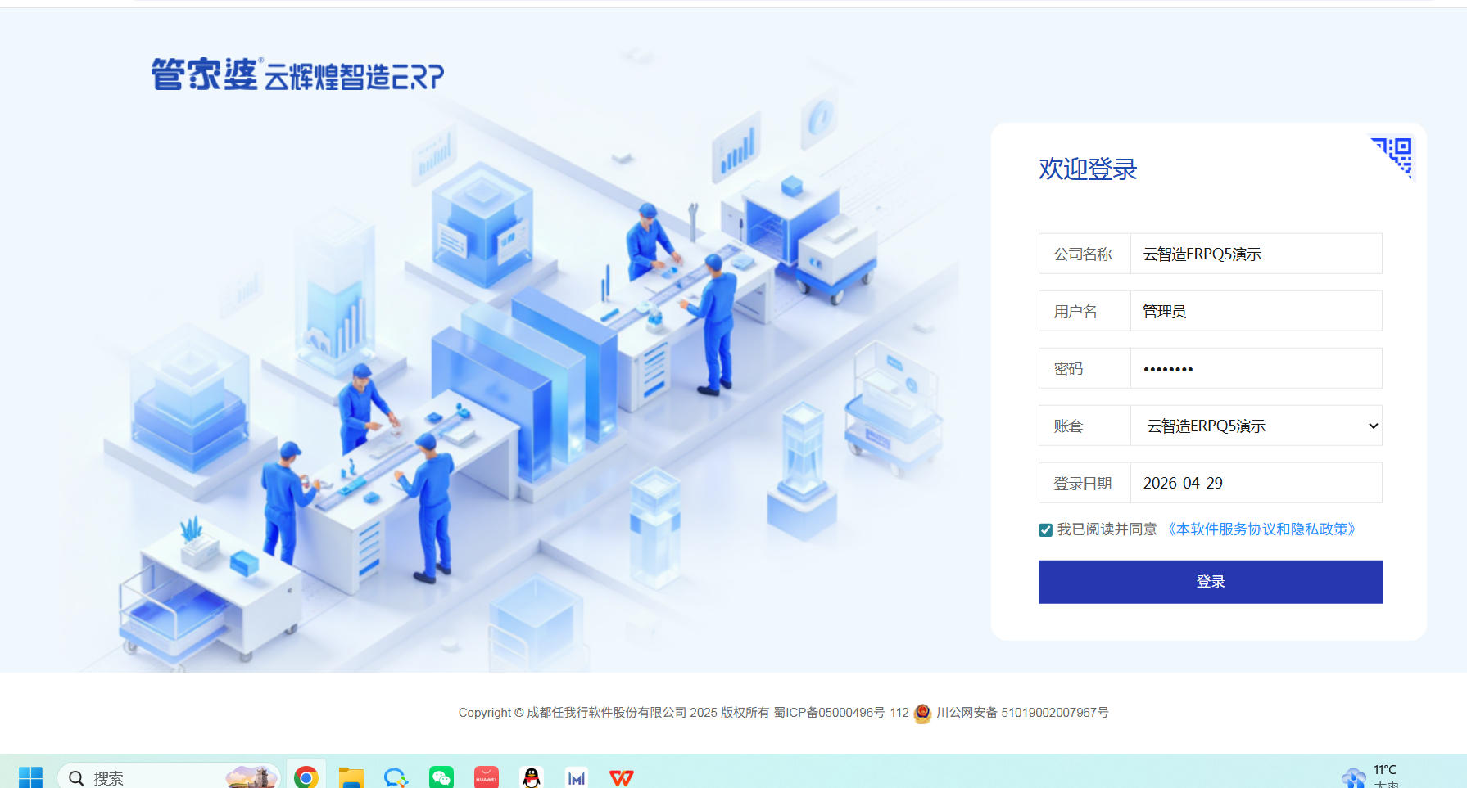Click the 账套 label text

tap(1068, 426)
